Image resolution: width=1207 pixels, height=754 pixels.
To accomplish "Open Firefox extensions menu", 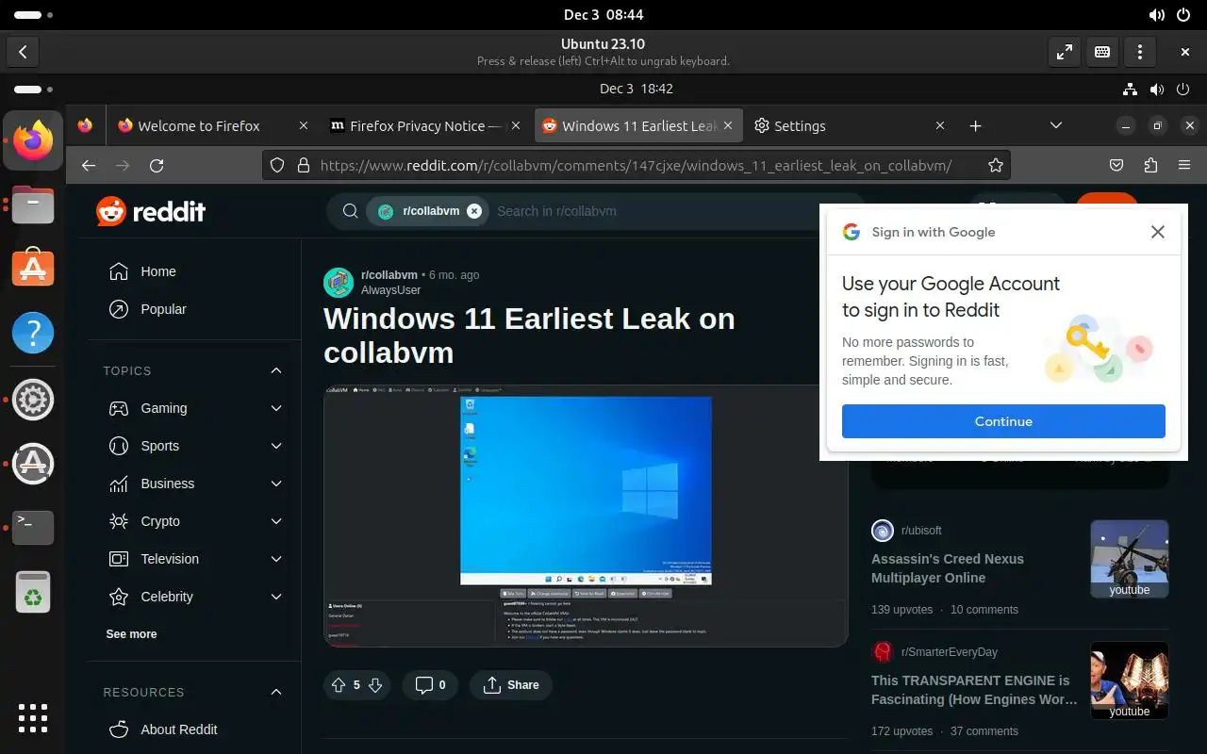I will pyautogui.click(x=1150, y=165).
